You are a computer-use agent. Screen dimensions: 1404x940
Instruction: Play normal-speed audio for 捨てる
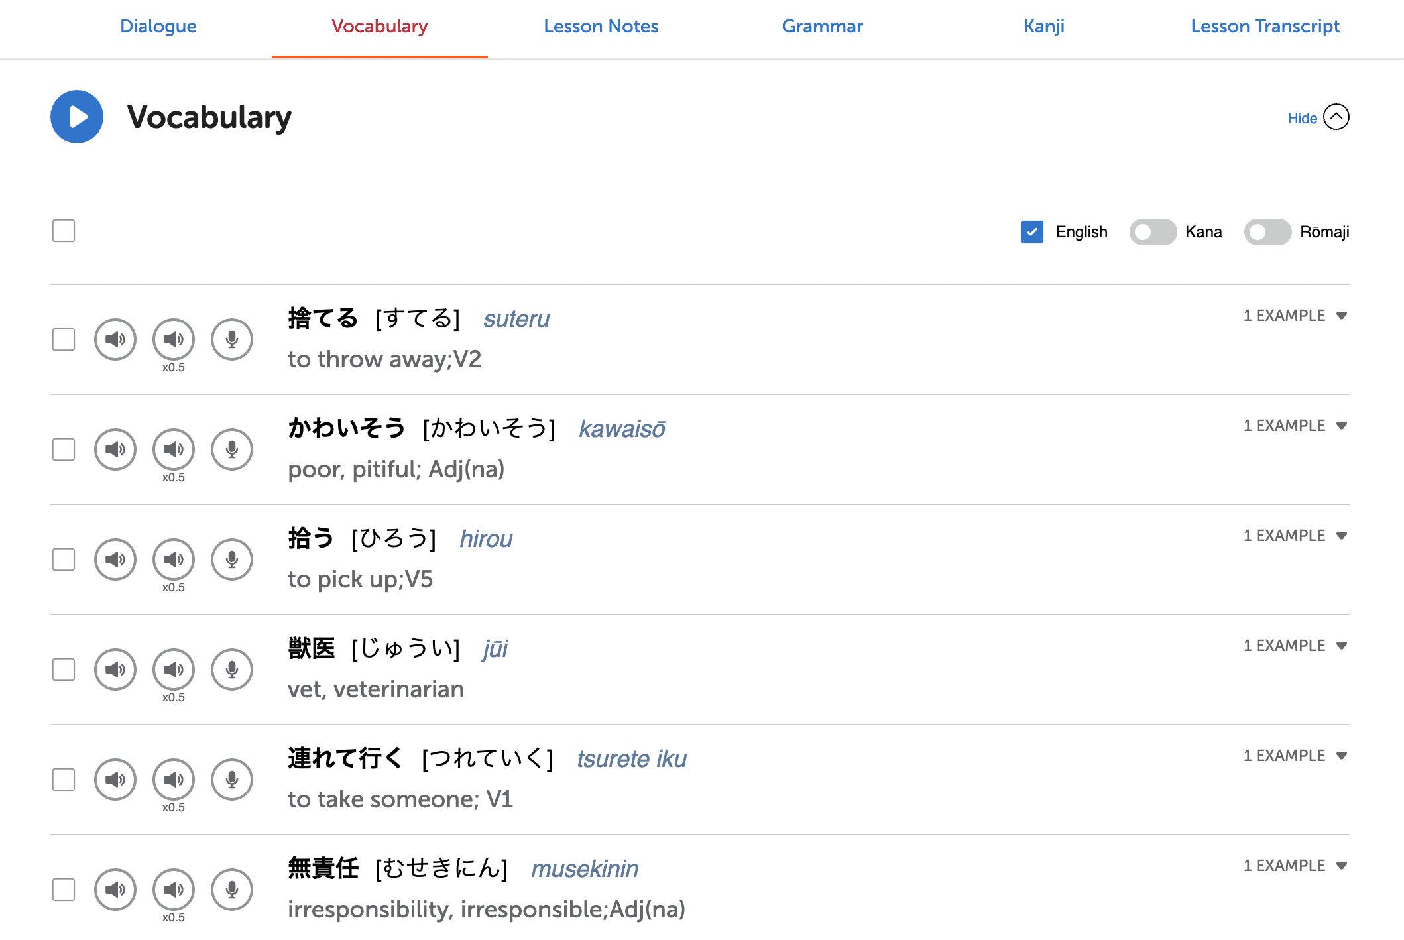tap(115, 339)
